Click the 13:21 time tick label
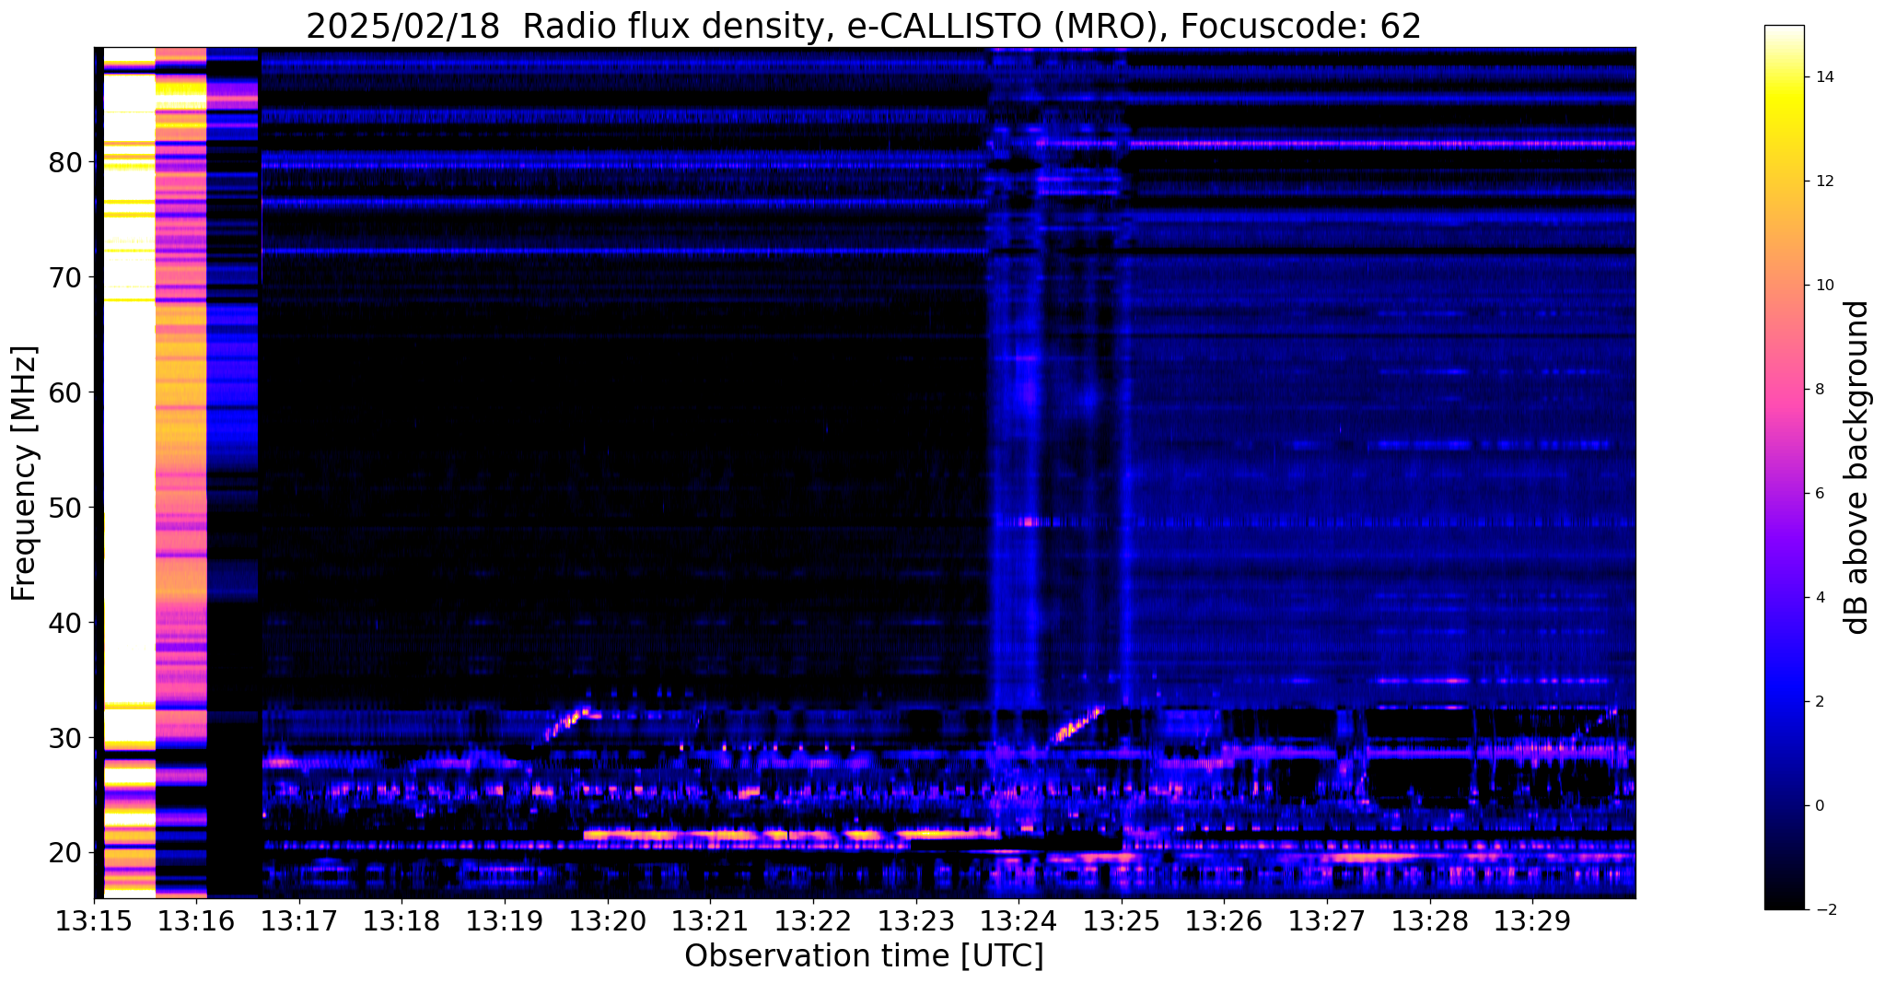Screen dimensions: 1885x983 click(710, 921)
